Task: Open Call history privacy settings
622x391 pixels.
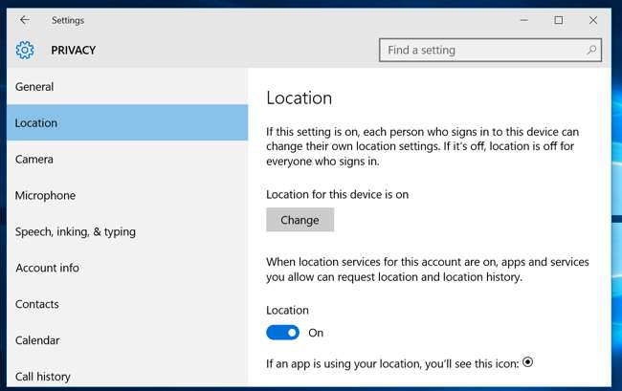Action: click(43, 377)
